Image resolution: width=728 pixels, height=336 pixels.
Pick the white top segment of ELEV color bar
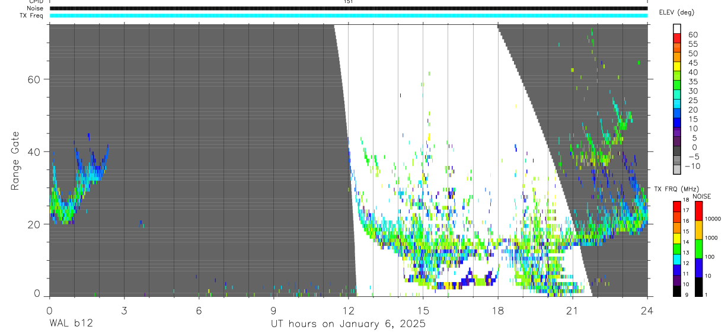point(677,28)
